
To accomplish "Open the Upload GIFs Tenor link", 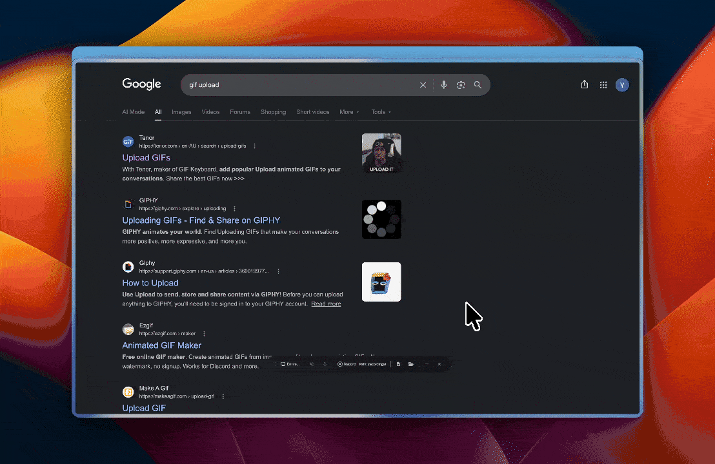I will 146,157.
